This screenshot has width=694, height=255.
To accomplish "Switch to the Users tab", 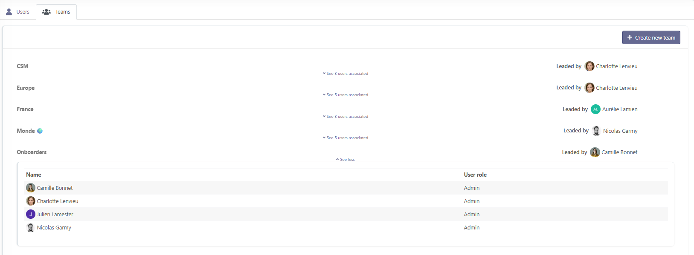I will click(x=18, y=12).
